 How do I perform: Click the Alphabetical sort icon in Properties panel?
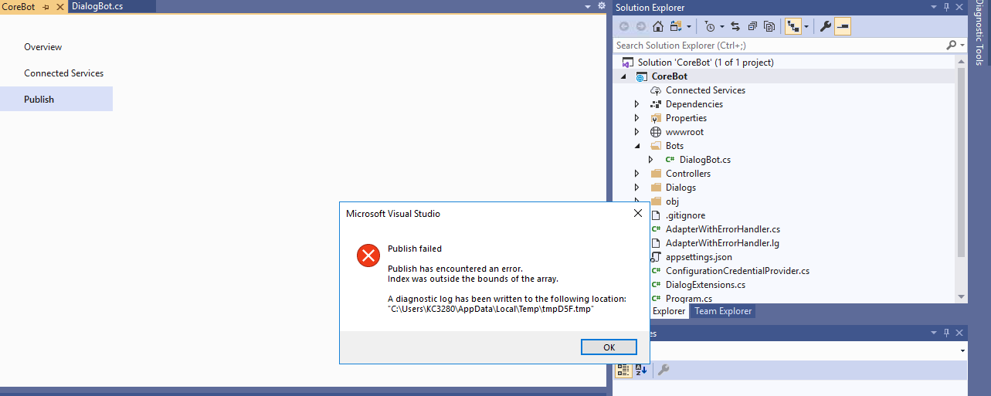[641, 370]
